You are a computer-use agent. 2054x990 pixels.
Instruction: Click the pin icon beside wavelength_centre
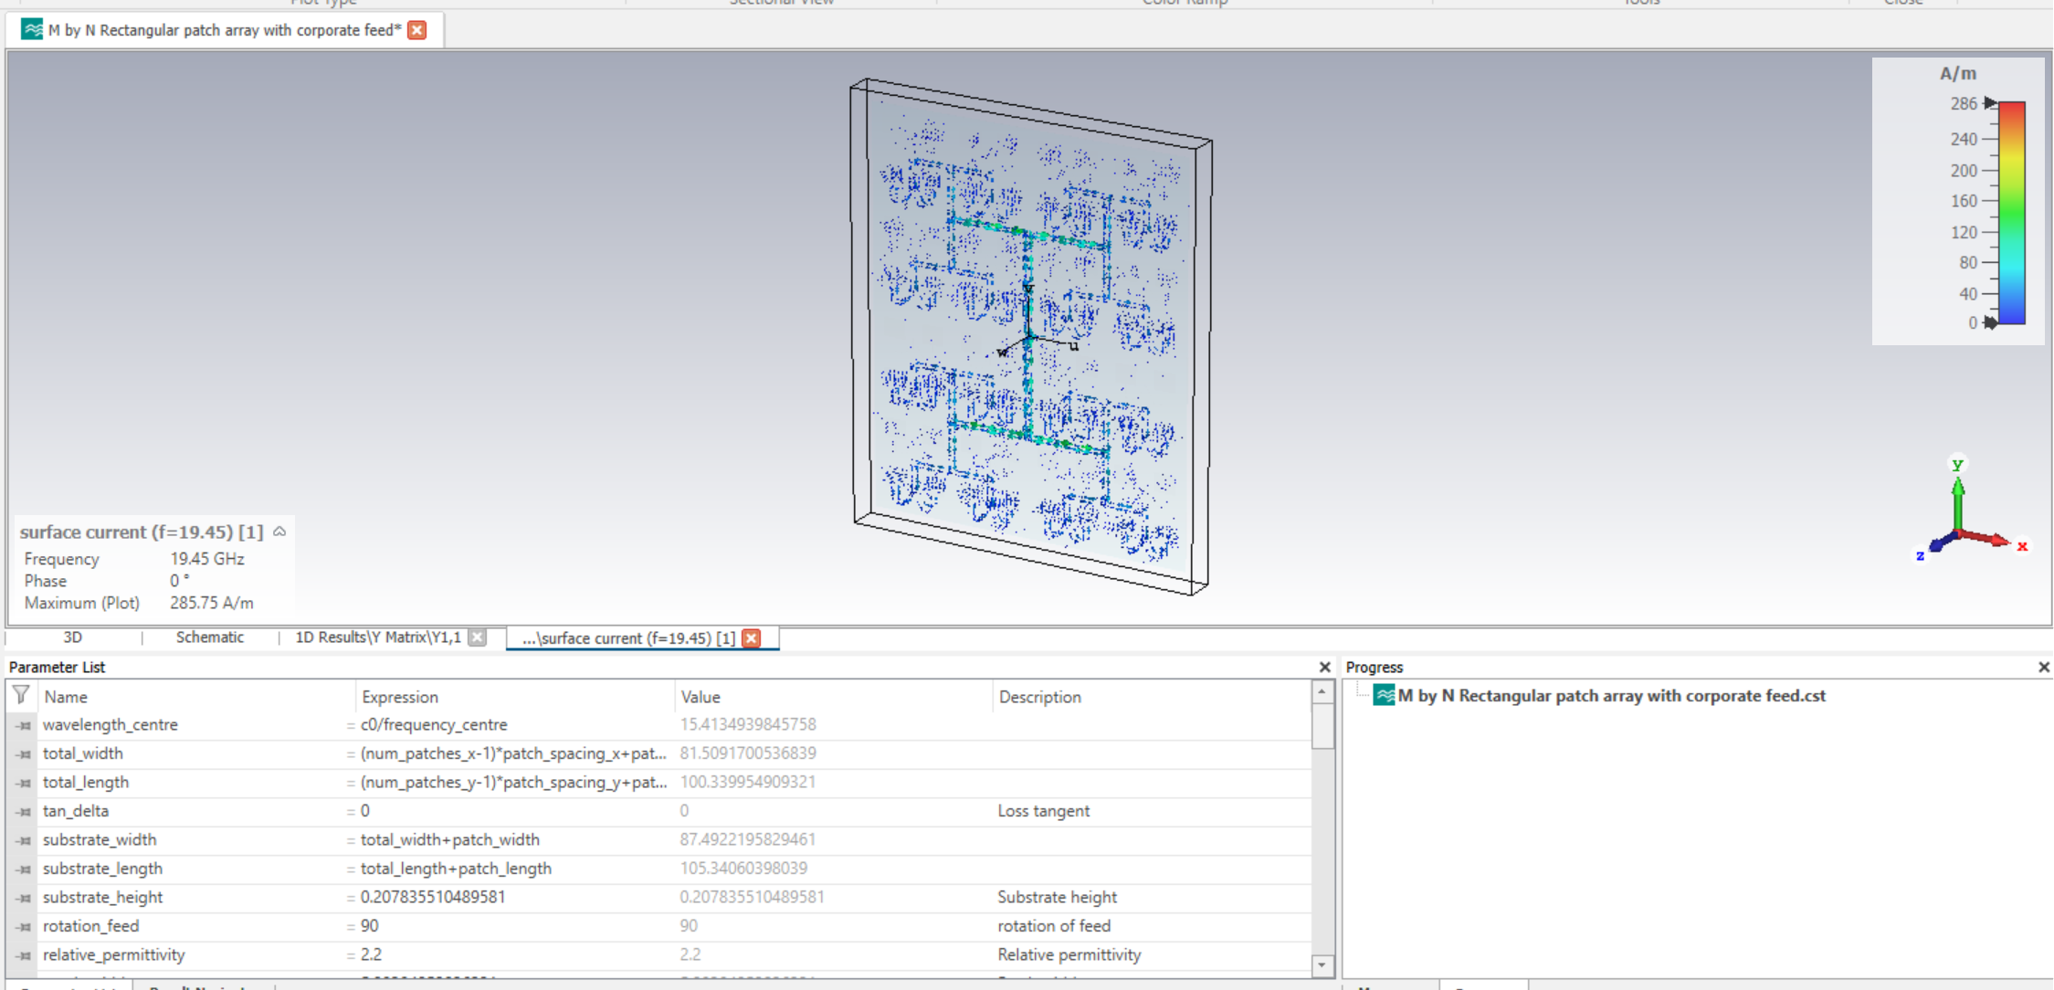(24, 725)
